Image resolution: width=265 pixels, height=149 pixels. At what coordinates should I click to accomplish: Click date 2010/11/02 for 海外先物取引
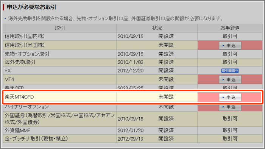131,62
